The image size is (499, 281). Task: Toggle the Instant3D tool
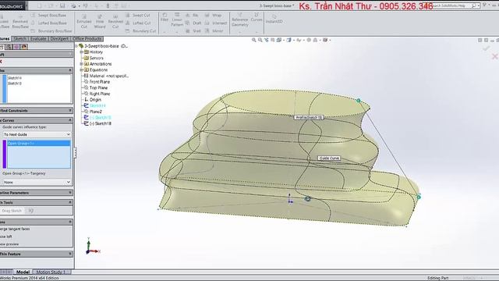click(x=274, y=19)
